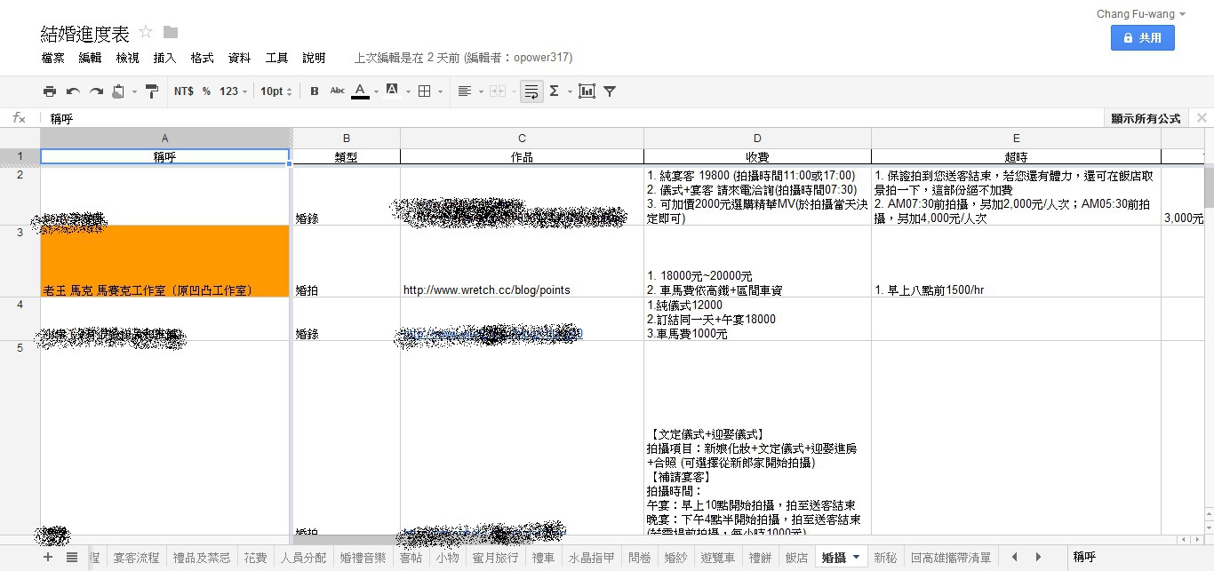The height and width of the screenshot is (571, 1214).
Task: Open background color dropdown arrow
Action: point(407,91)
